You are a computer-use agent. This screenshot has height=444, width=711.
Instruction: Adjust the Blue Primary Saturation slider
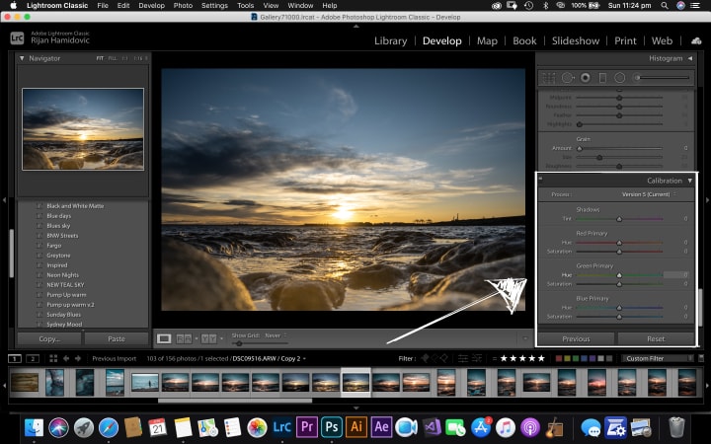pyautogui.click(x=619, y=317)
